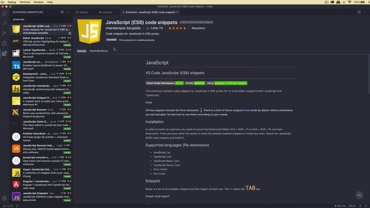
Task: Select the Details tab
Action: click(x=82, y=51)
